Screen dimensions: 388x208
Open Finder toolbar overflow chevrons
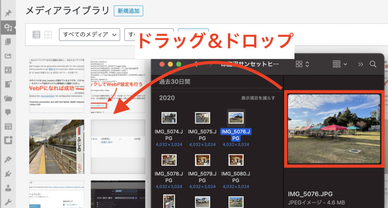click(360, 64)
